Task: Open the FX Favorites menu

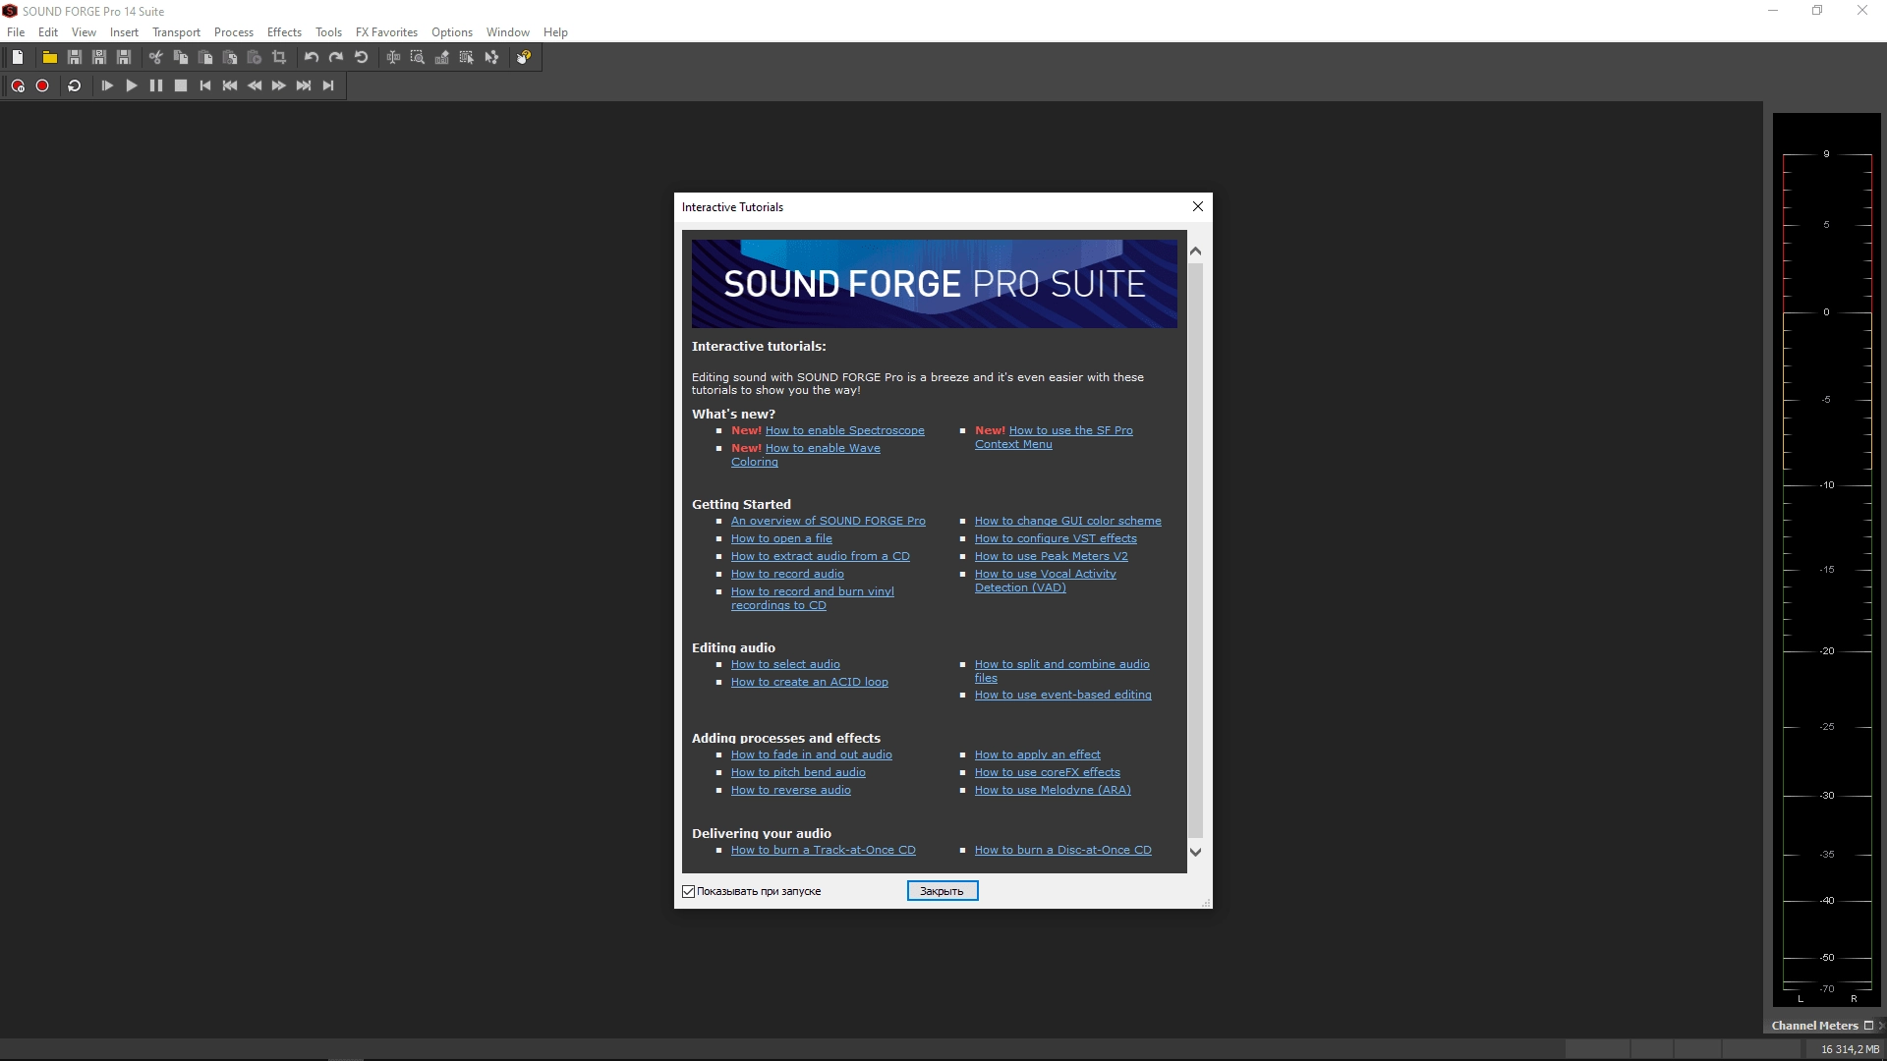Action: (386, 31)
